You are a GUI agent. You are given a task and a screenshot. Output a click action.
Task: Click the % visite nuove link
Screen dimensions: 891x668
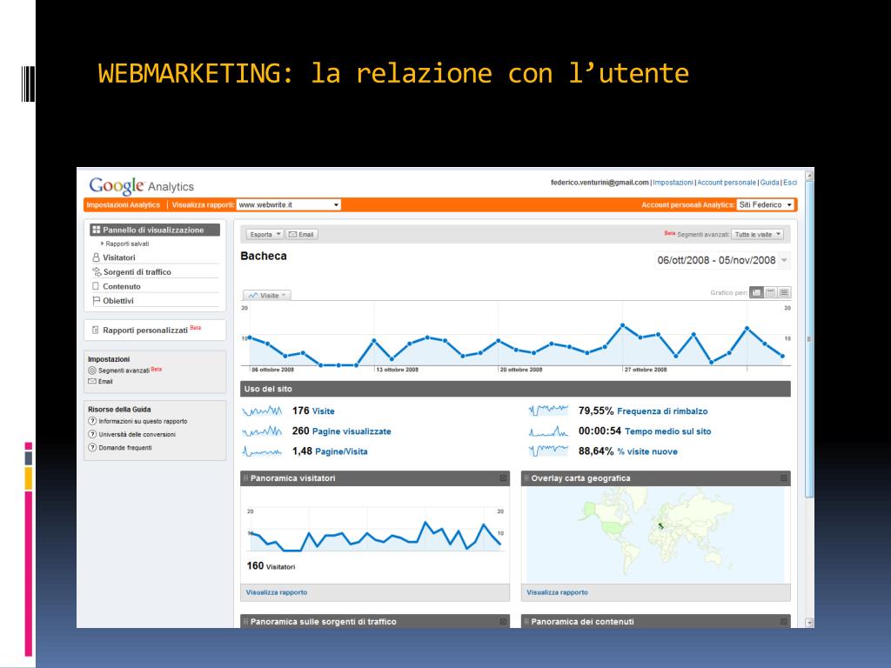point(647,451)
